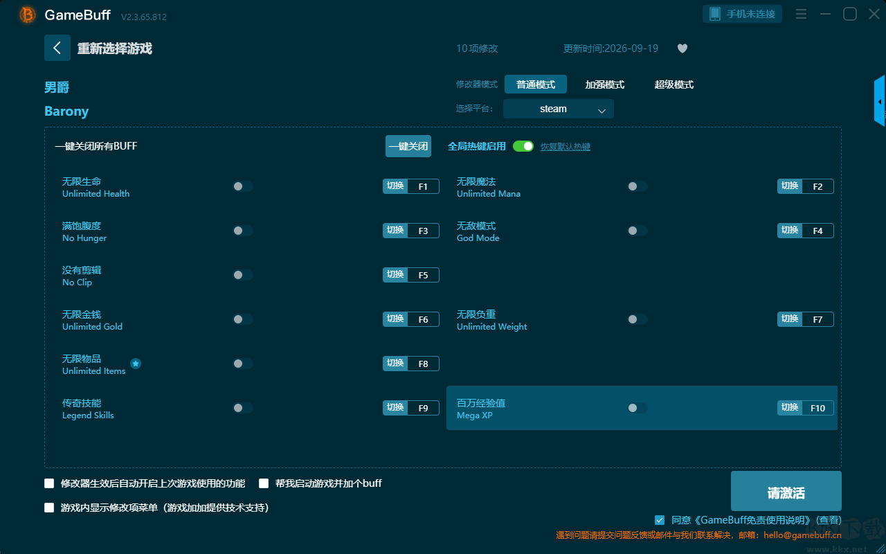Click the F10 hotkey for Mega XP
Image resolution: width=886 pixels, height=554 pixels.
[817, 408]
